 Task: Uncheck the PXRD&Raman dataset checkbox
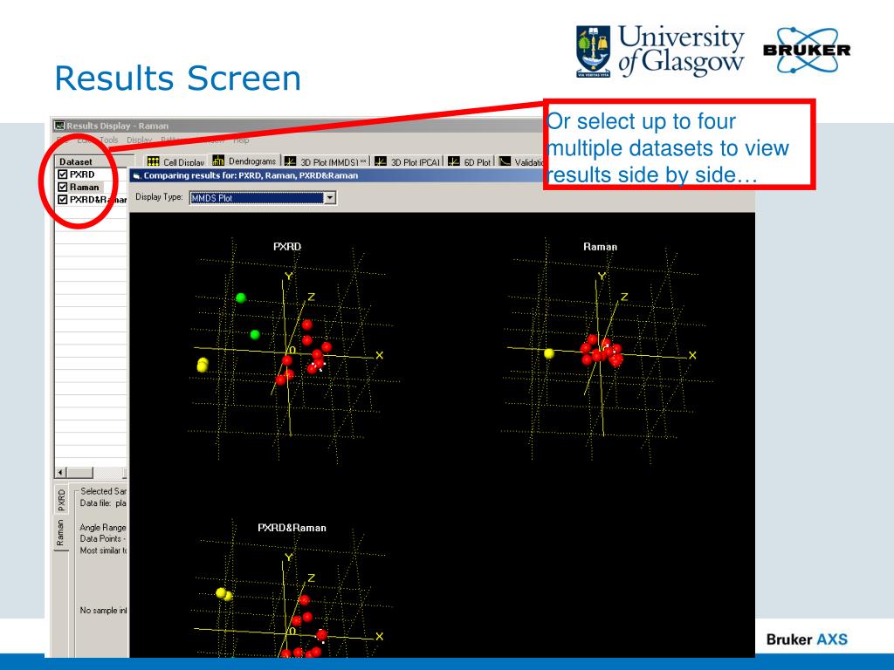[63, 200]
